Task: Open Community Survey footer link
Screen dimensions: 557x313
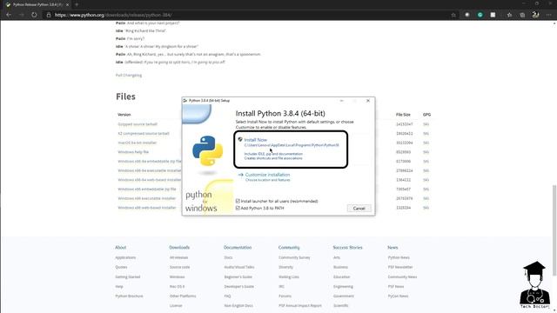Action: point(294,257)
